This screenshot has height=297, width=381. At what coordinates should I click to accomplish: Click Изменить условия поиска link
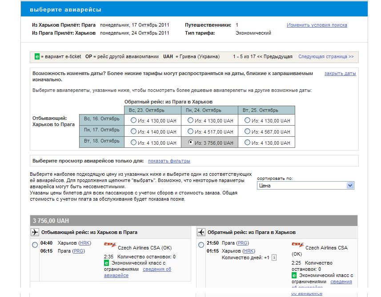tap(317, 25)
